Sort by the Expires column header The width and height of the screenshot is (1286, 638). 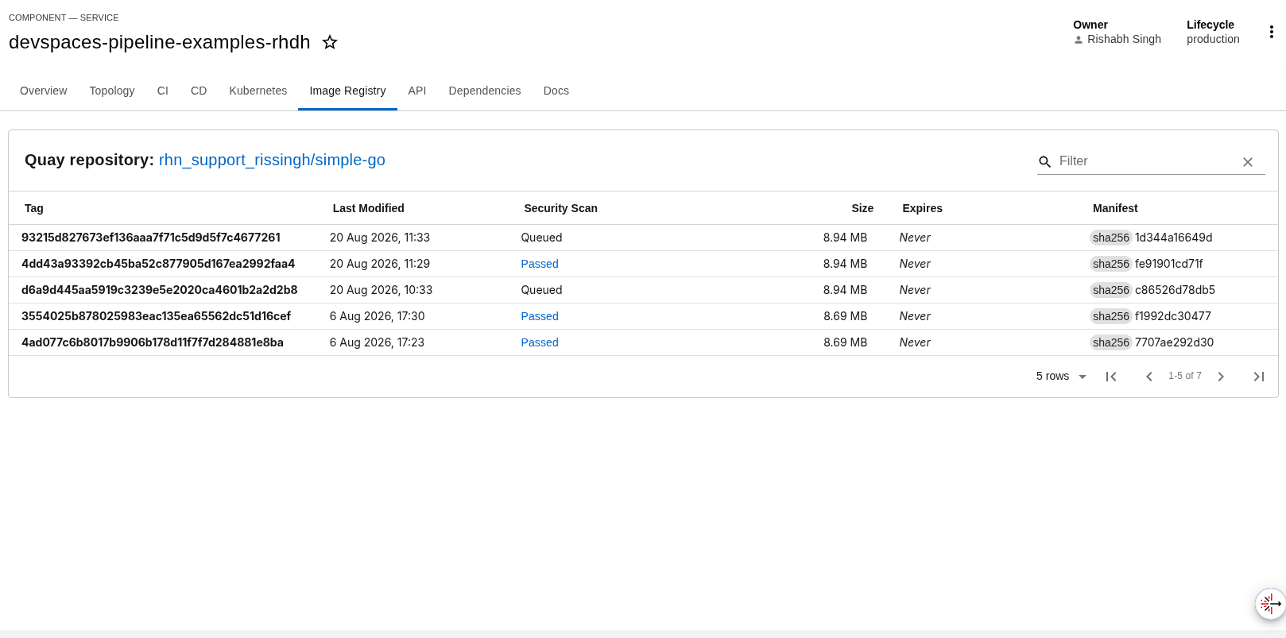[x=922, y=208]
